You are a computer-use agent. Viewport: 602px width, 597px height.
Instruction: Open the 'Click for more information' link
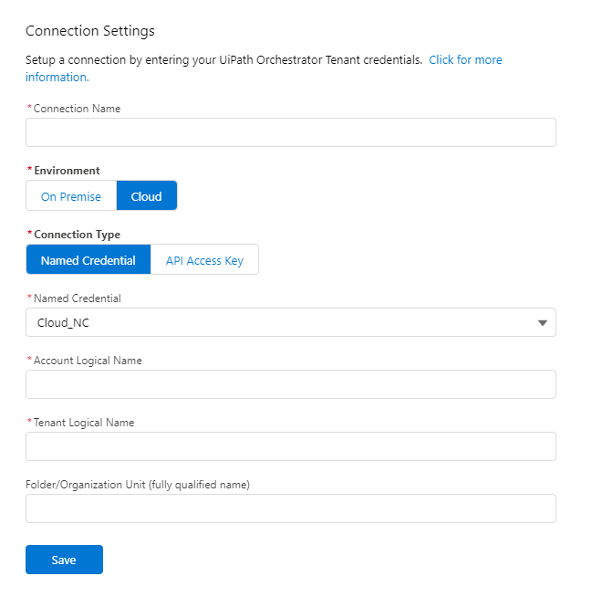point(465,60)
